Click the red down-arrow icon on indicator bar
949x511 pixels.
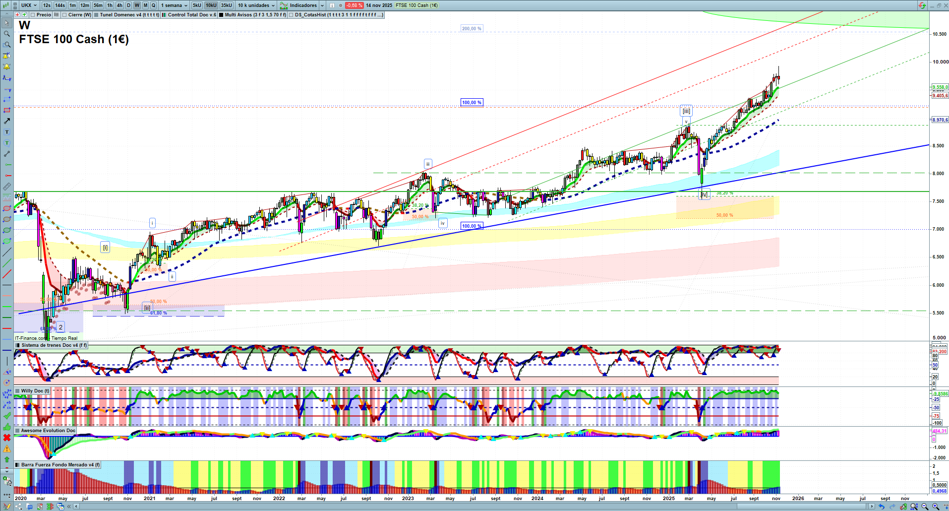(17, 15)
